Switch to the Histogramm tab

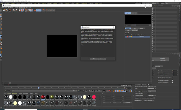134,13
